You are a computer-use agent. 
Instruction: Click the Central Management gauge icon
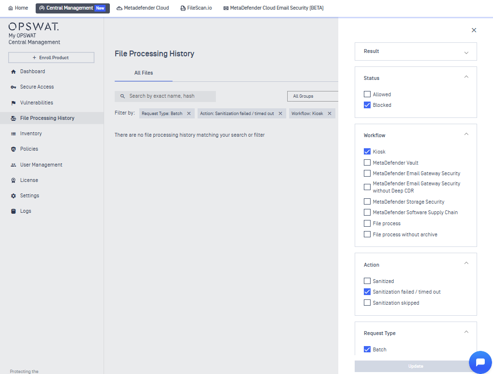point(42,8)
